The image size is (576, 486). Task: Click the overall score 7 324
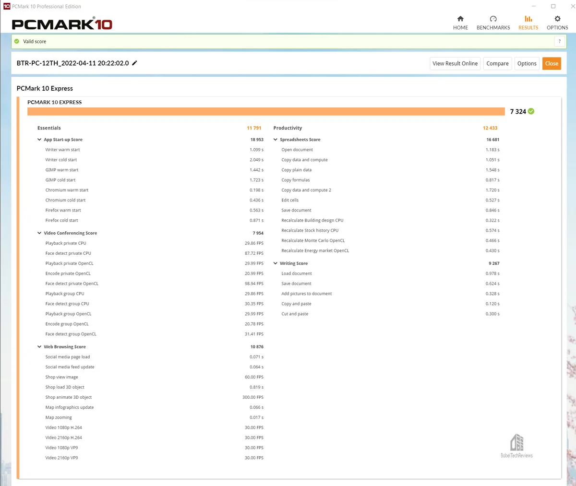[518, 111]
